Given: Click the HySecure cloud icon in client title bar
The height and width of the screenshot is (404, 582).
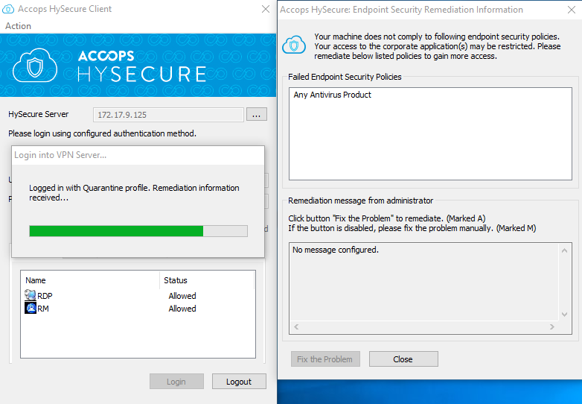Looking at the screenshot, I should coord(8,8).
